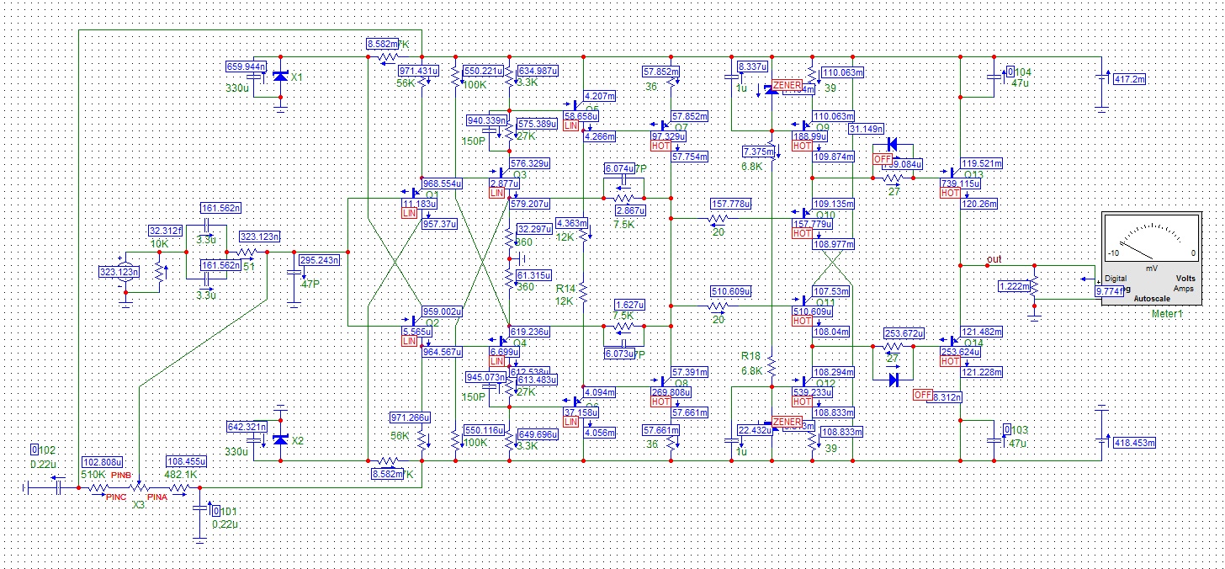The width and height of the screenshot is (1225, 569).
Task: Click the 157.778u resistor current readout
Action: click(x=732, y=204)
